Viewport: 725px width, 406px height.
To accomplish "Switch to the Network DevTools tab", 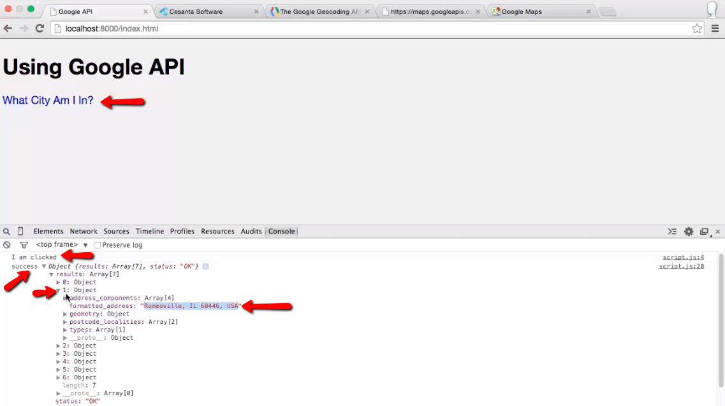I will point(84,232).
